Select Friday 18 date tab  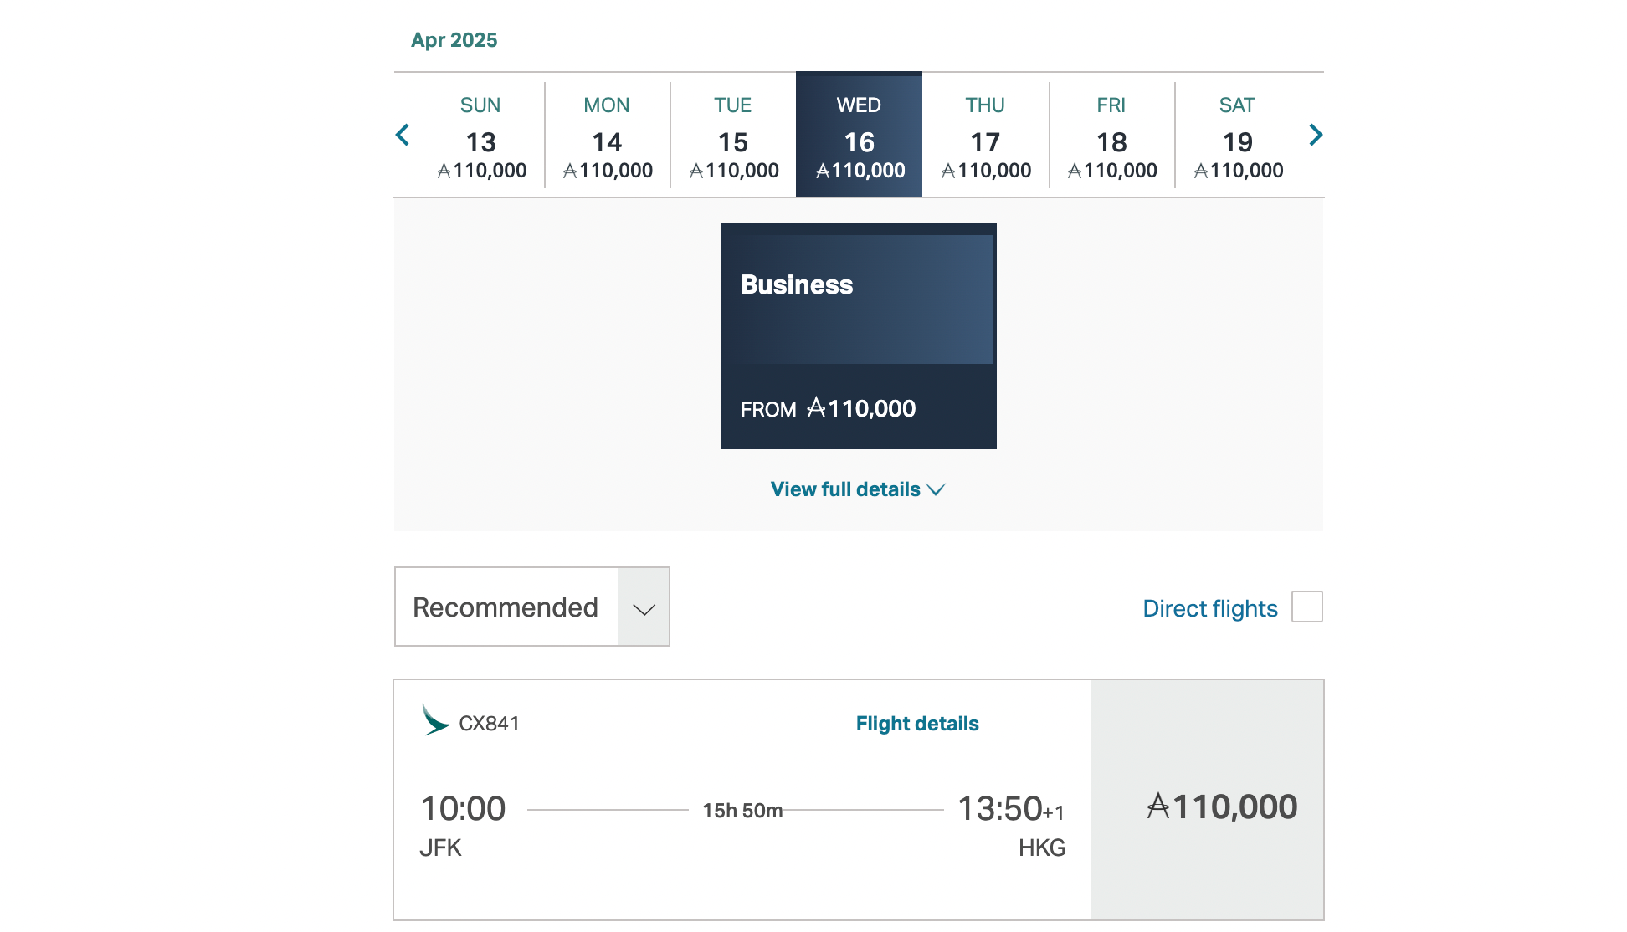point(1111,136)
